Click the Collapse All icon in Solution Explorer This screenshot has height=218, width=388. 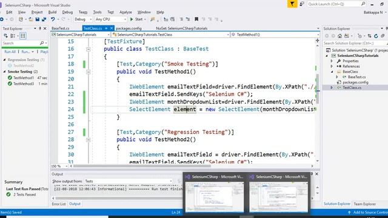click(x=383, y=36)
